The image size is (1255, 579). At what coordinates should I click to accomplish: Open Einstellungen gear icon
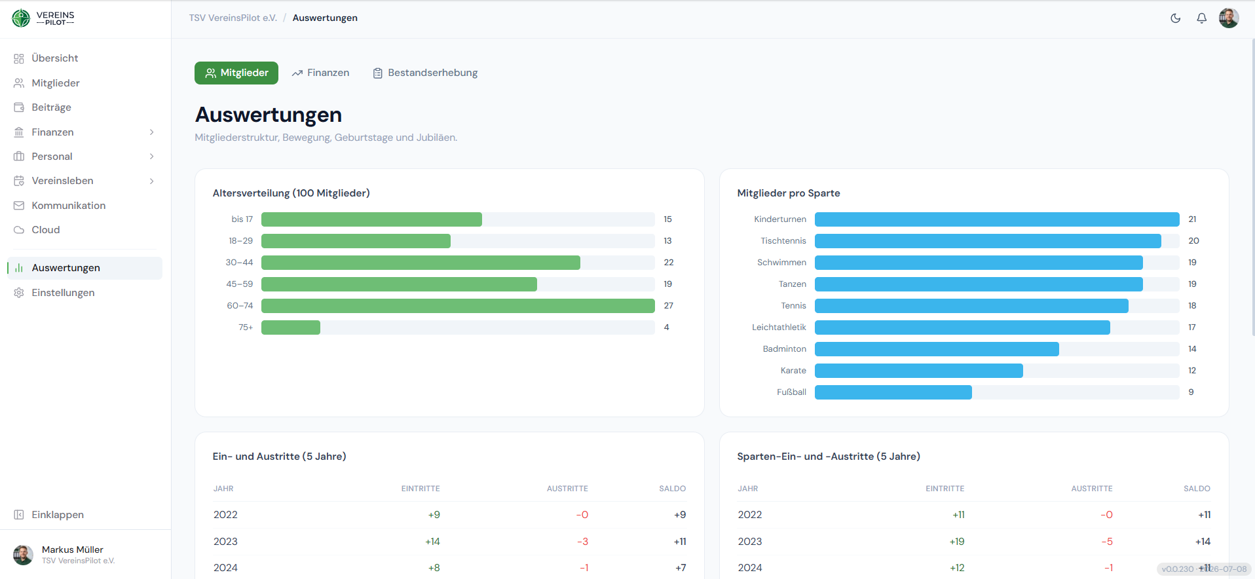pos(19,293)
